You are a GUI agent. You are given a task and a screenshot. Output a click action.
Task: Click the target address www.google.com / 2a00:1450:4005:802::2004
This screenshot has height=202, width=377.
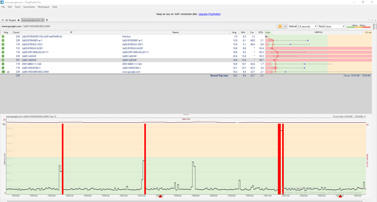click(26, 26)
